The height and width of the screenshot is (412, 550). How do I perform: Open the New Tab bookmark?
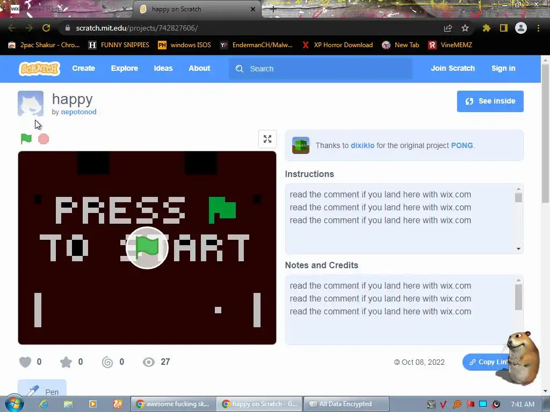pyautogui.click(x=401, y=45)
